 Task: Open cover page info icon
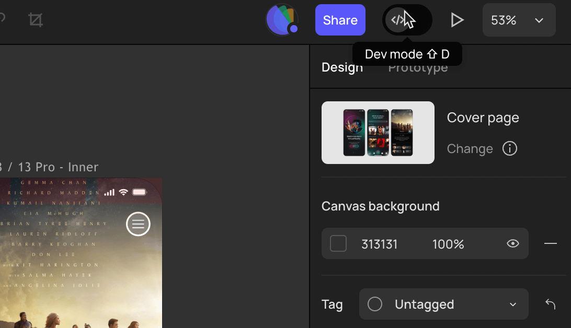click(x=509, y=148)
